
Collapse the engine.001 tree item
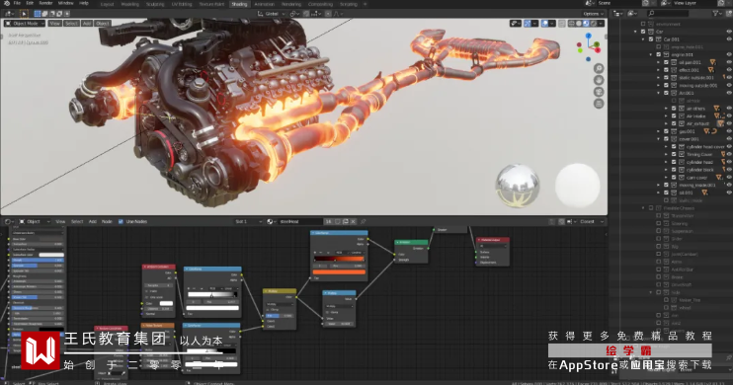tap(651, 54)
